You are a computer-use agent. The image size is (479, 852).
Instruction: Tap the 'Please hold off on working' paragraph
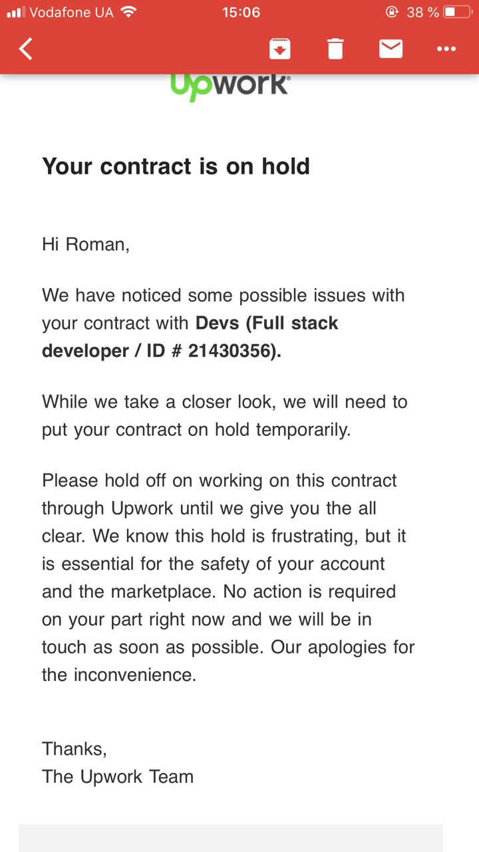[228, 577]
